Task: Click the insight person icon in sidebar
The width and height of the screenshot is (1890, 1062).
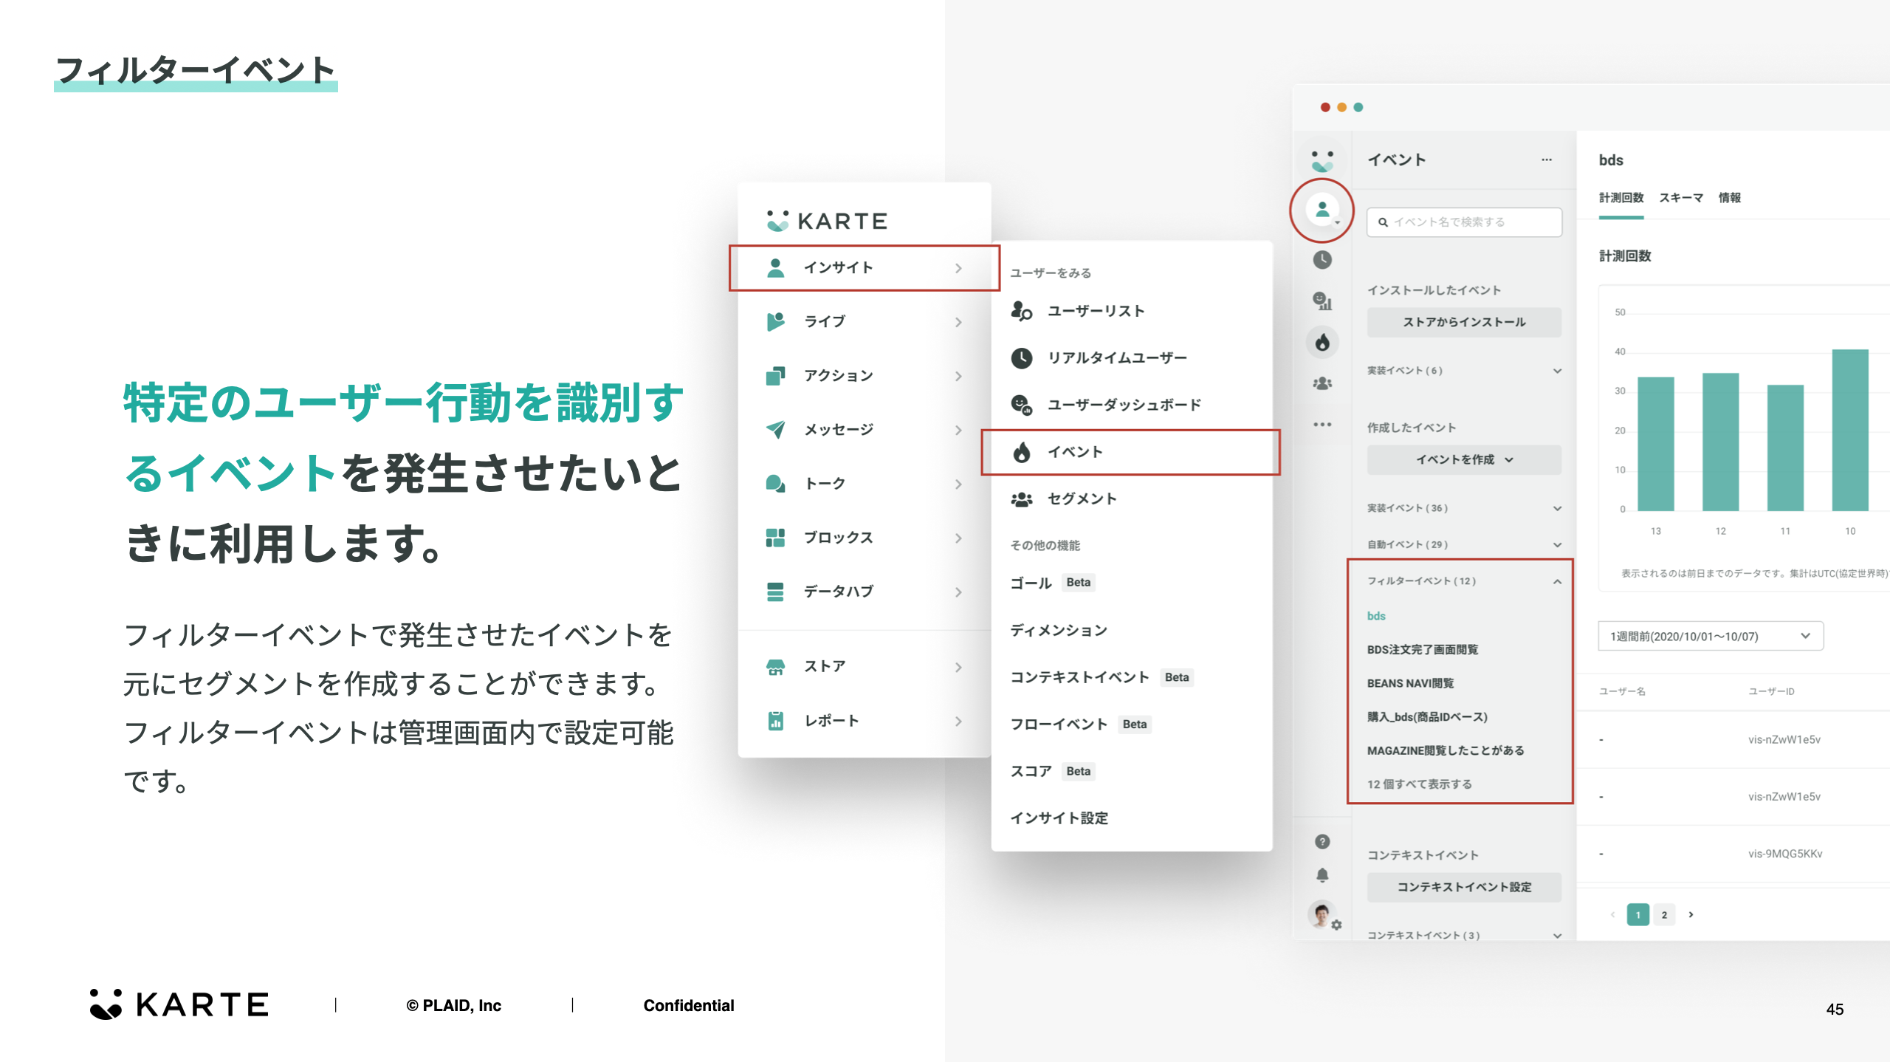Action: tap(1322, 210)
